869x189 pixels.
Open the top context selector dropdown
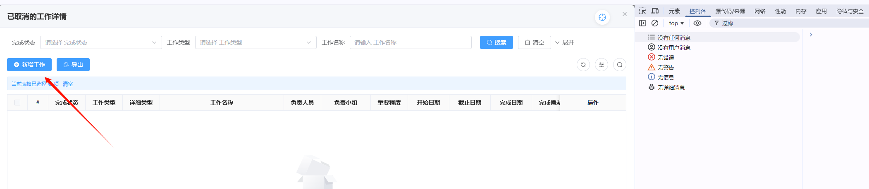coord(676,23)
